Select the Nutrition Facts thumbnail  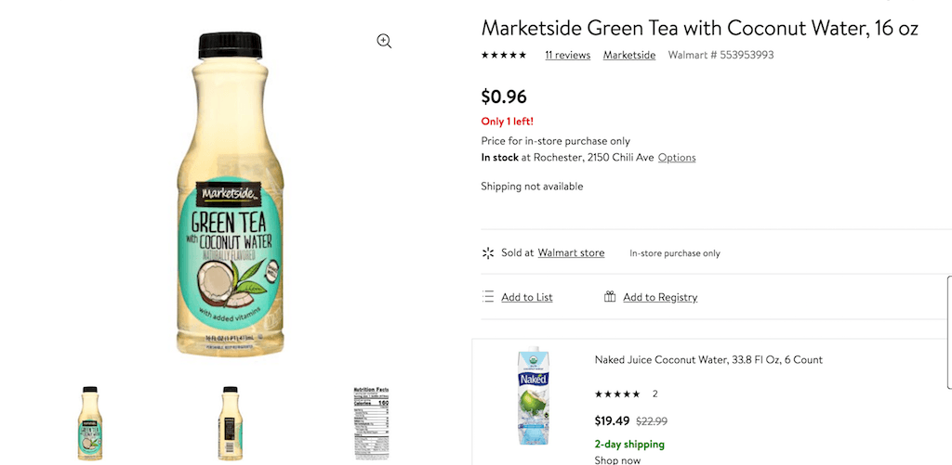click(x=371, y=423)
